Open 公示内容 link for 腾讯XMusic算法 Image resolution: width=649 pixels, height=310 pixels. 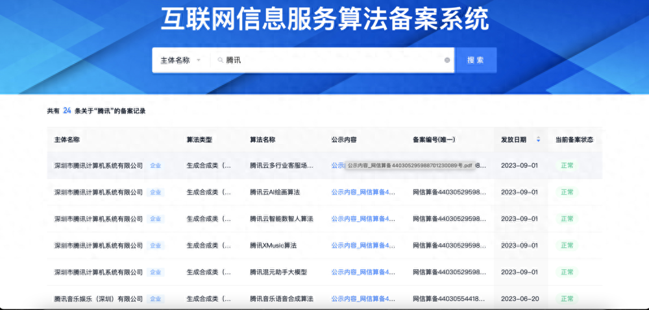tap(363, 246)
